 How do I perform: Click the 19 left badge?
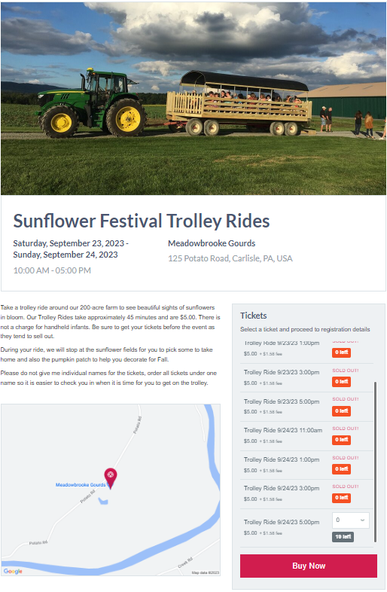point(343,536)
